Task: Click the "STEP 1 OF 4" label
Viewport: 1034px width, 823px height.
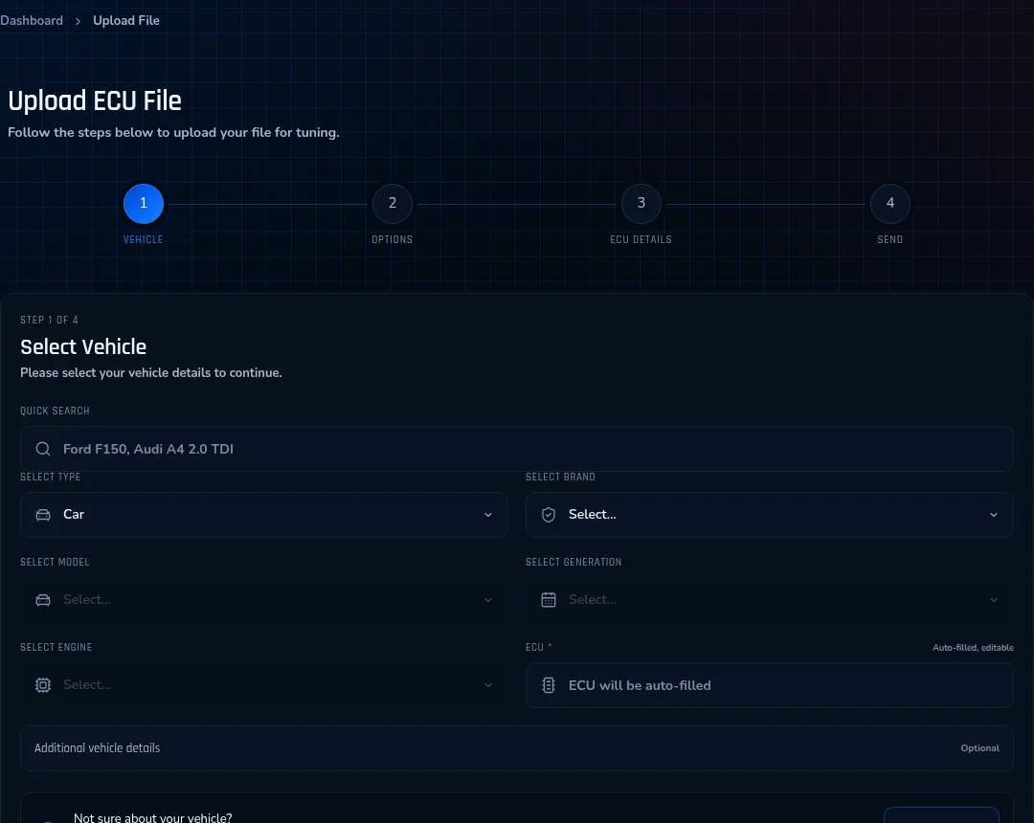Action: (50, 320)
